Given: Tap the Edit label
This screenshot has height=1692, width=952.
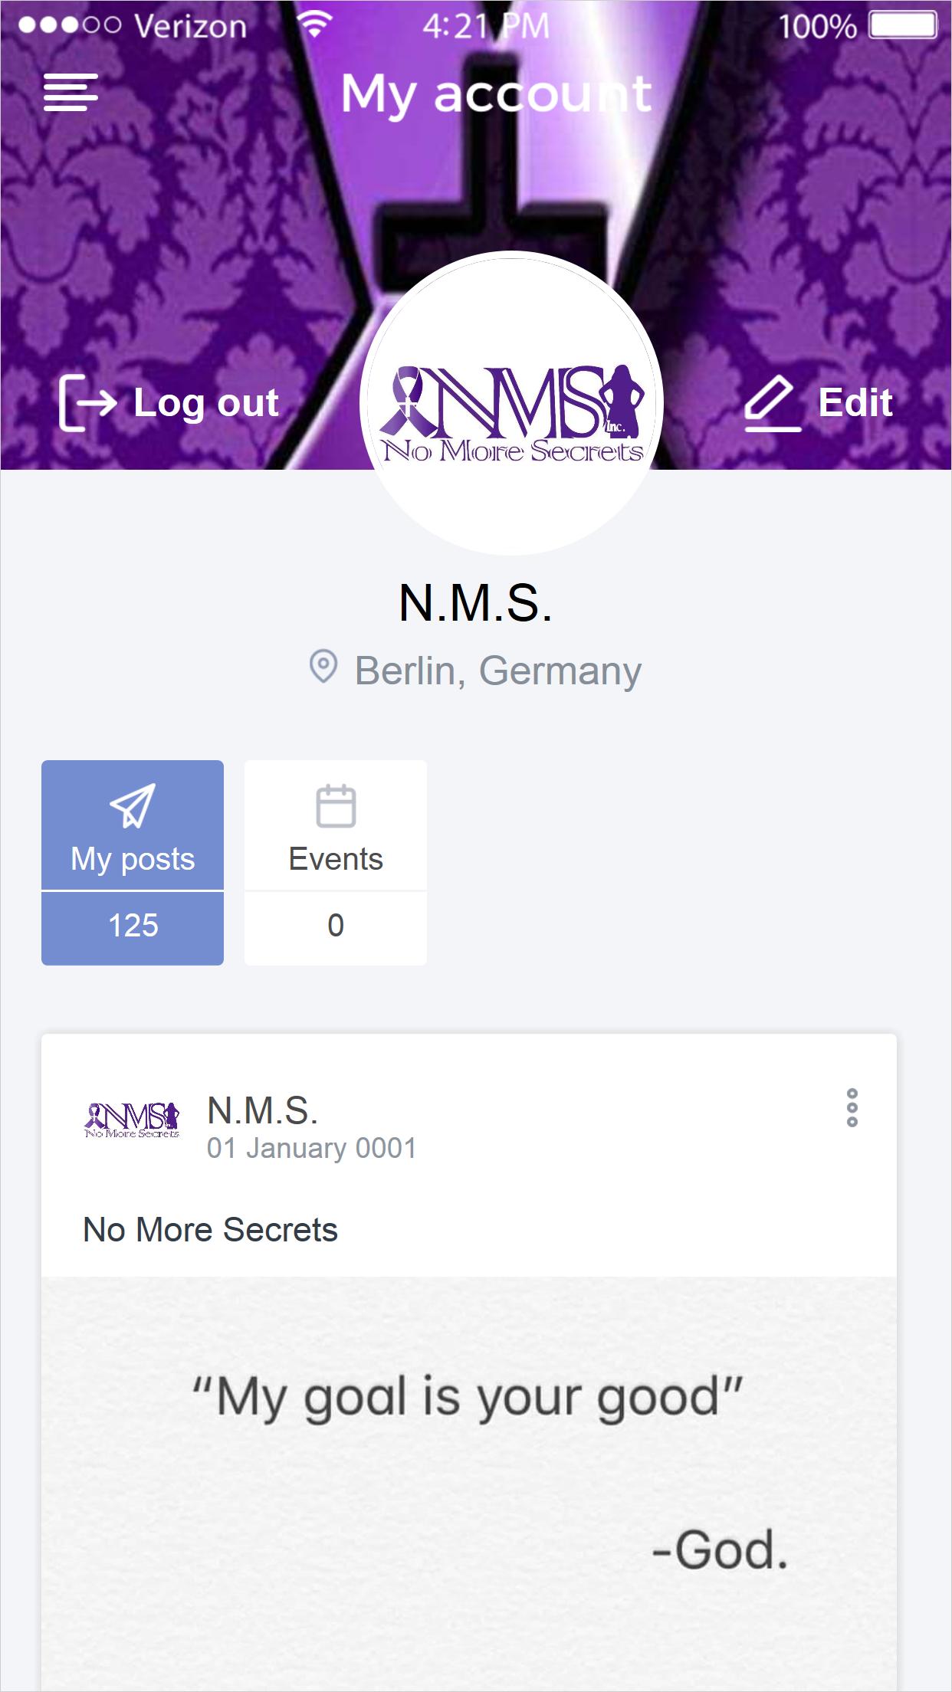Looking at the screenshot, I should 855,402.
